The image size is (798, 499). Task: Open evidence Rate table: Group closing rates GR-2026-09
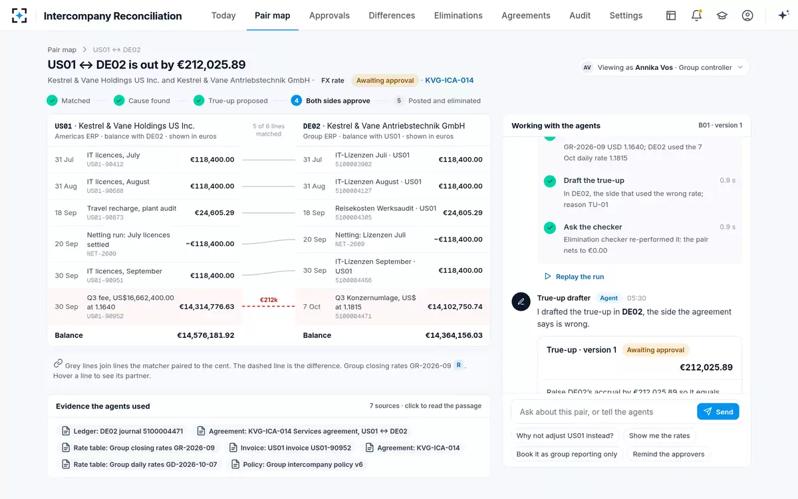[138, 448]
